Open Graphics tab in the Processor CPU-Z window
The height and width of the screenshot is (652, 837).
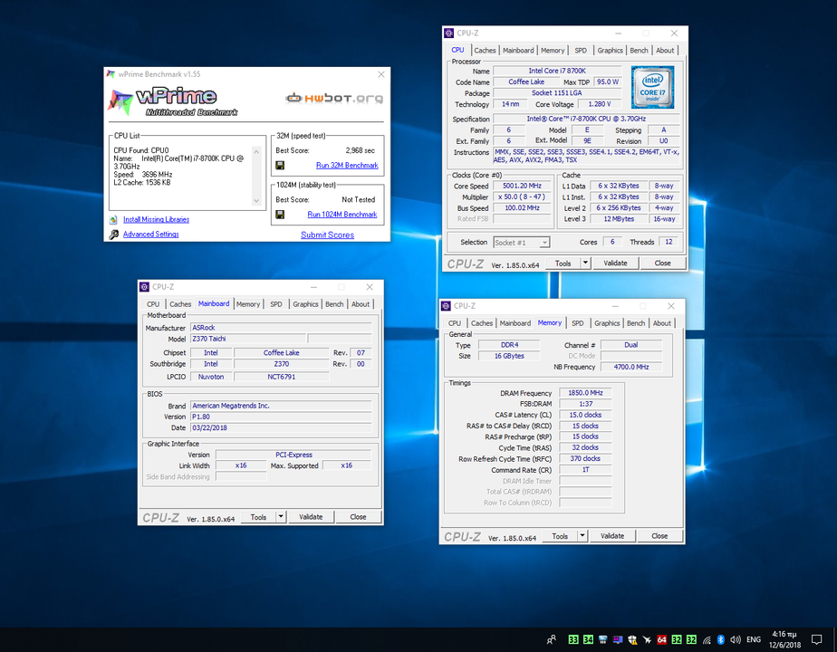610,51
